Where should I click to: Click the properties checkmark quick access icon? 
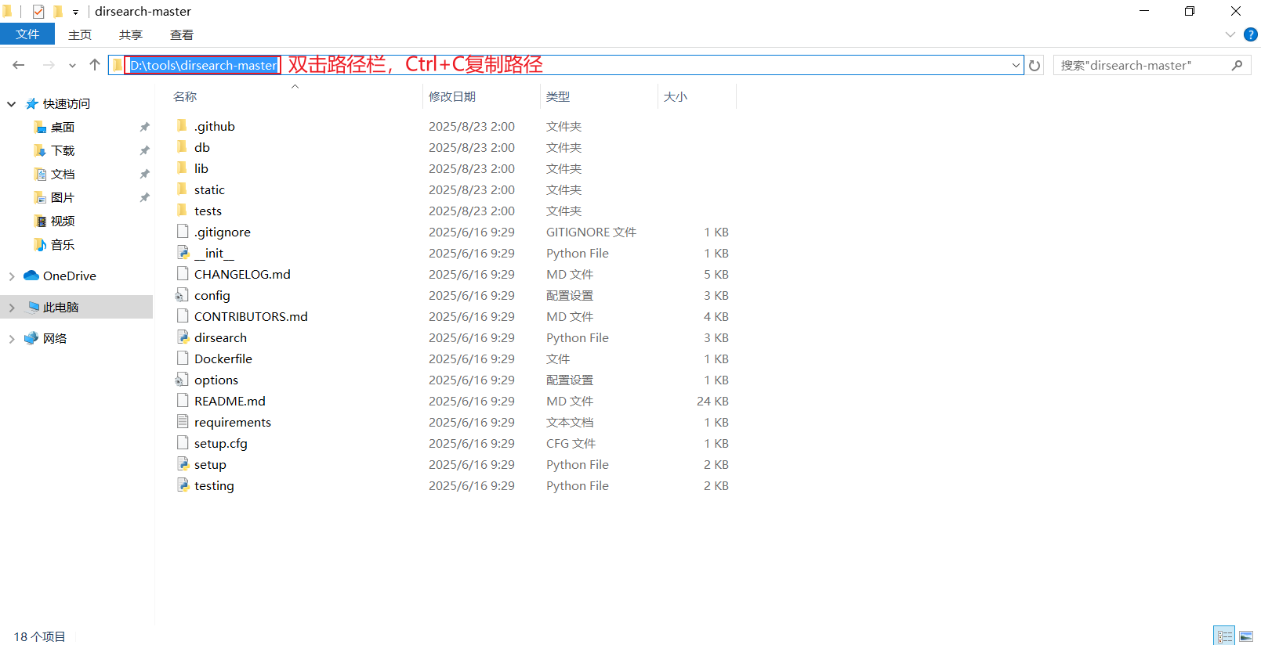pyautogui.click(x=38, y=12)
